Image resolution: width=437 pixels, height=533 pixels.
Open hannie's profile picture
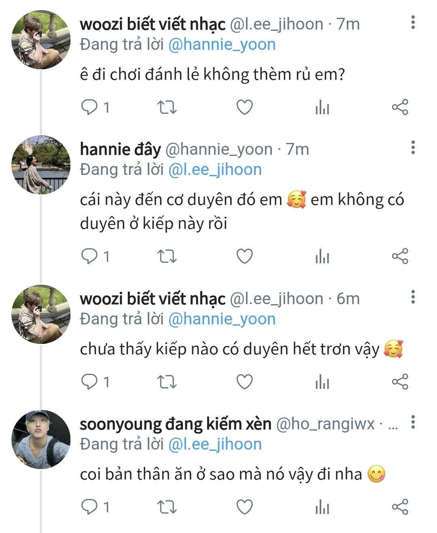coord(41,165)
